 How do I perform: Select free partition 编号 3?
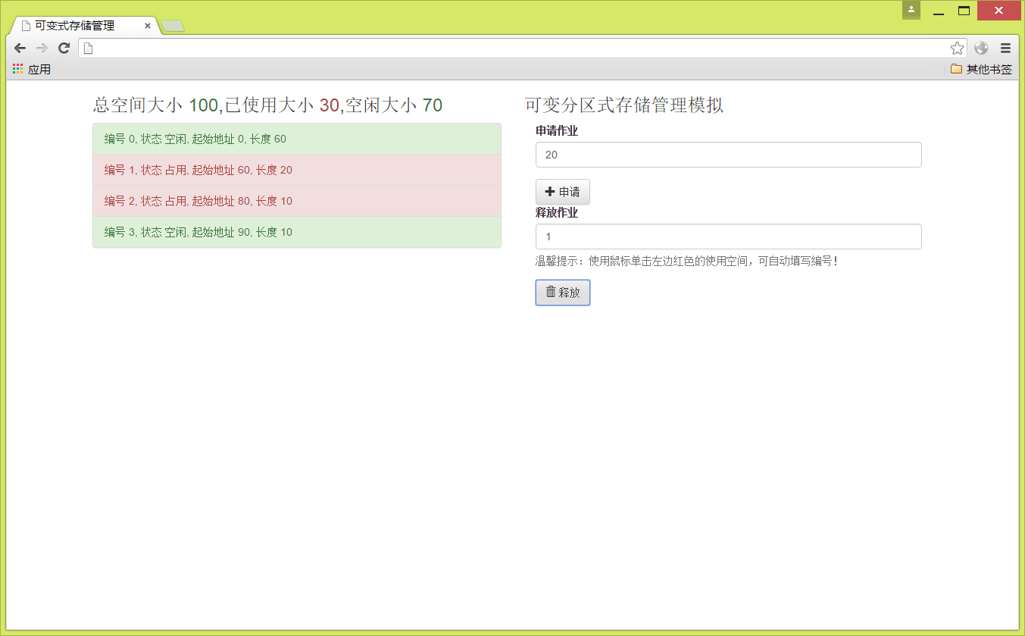[x=297, y=232]
